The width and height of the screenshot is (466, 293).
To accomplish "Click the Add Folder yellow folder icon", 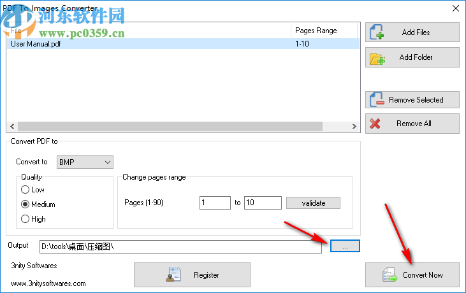I will click(x=377, y=59).
